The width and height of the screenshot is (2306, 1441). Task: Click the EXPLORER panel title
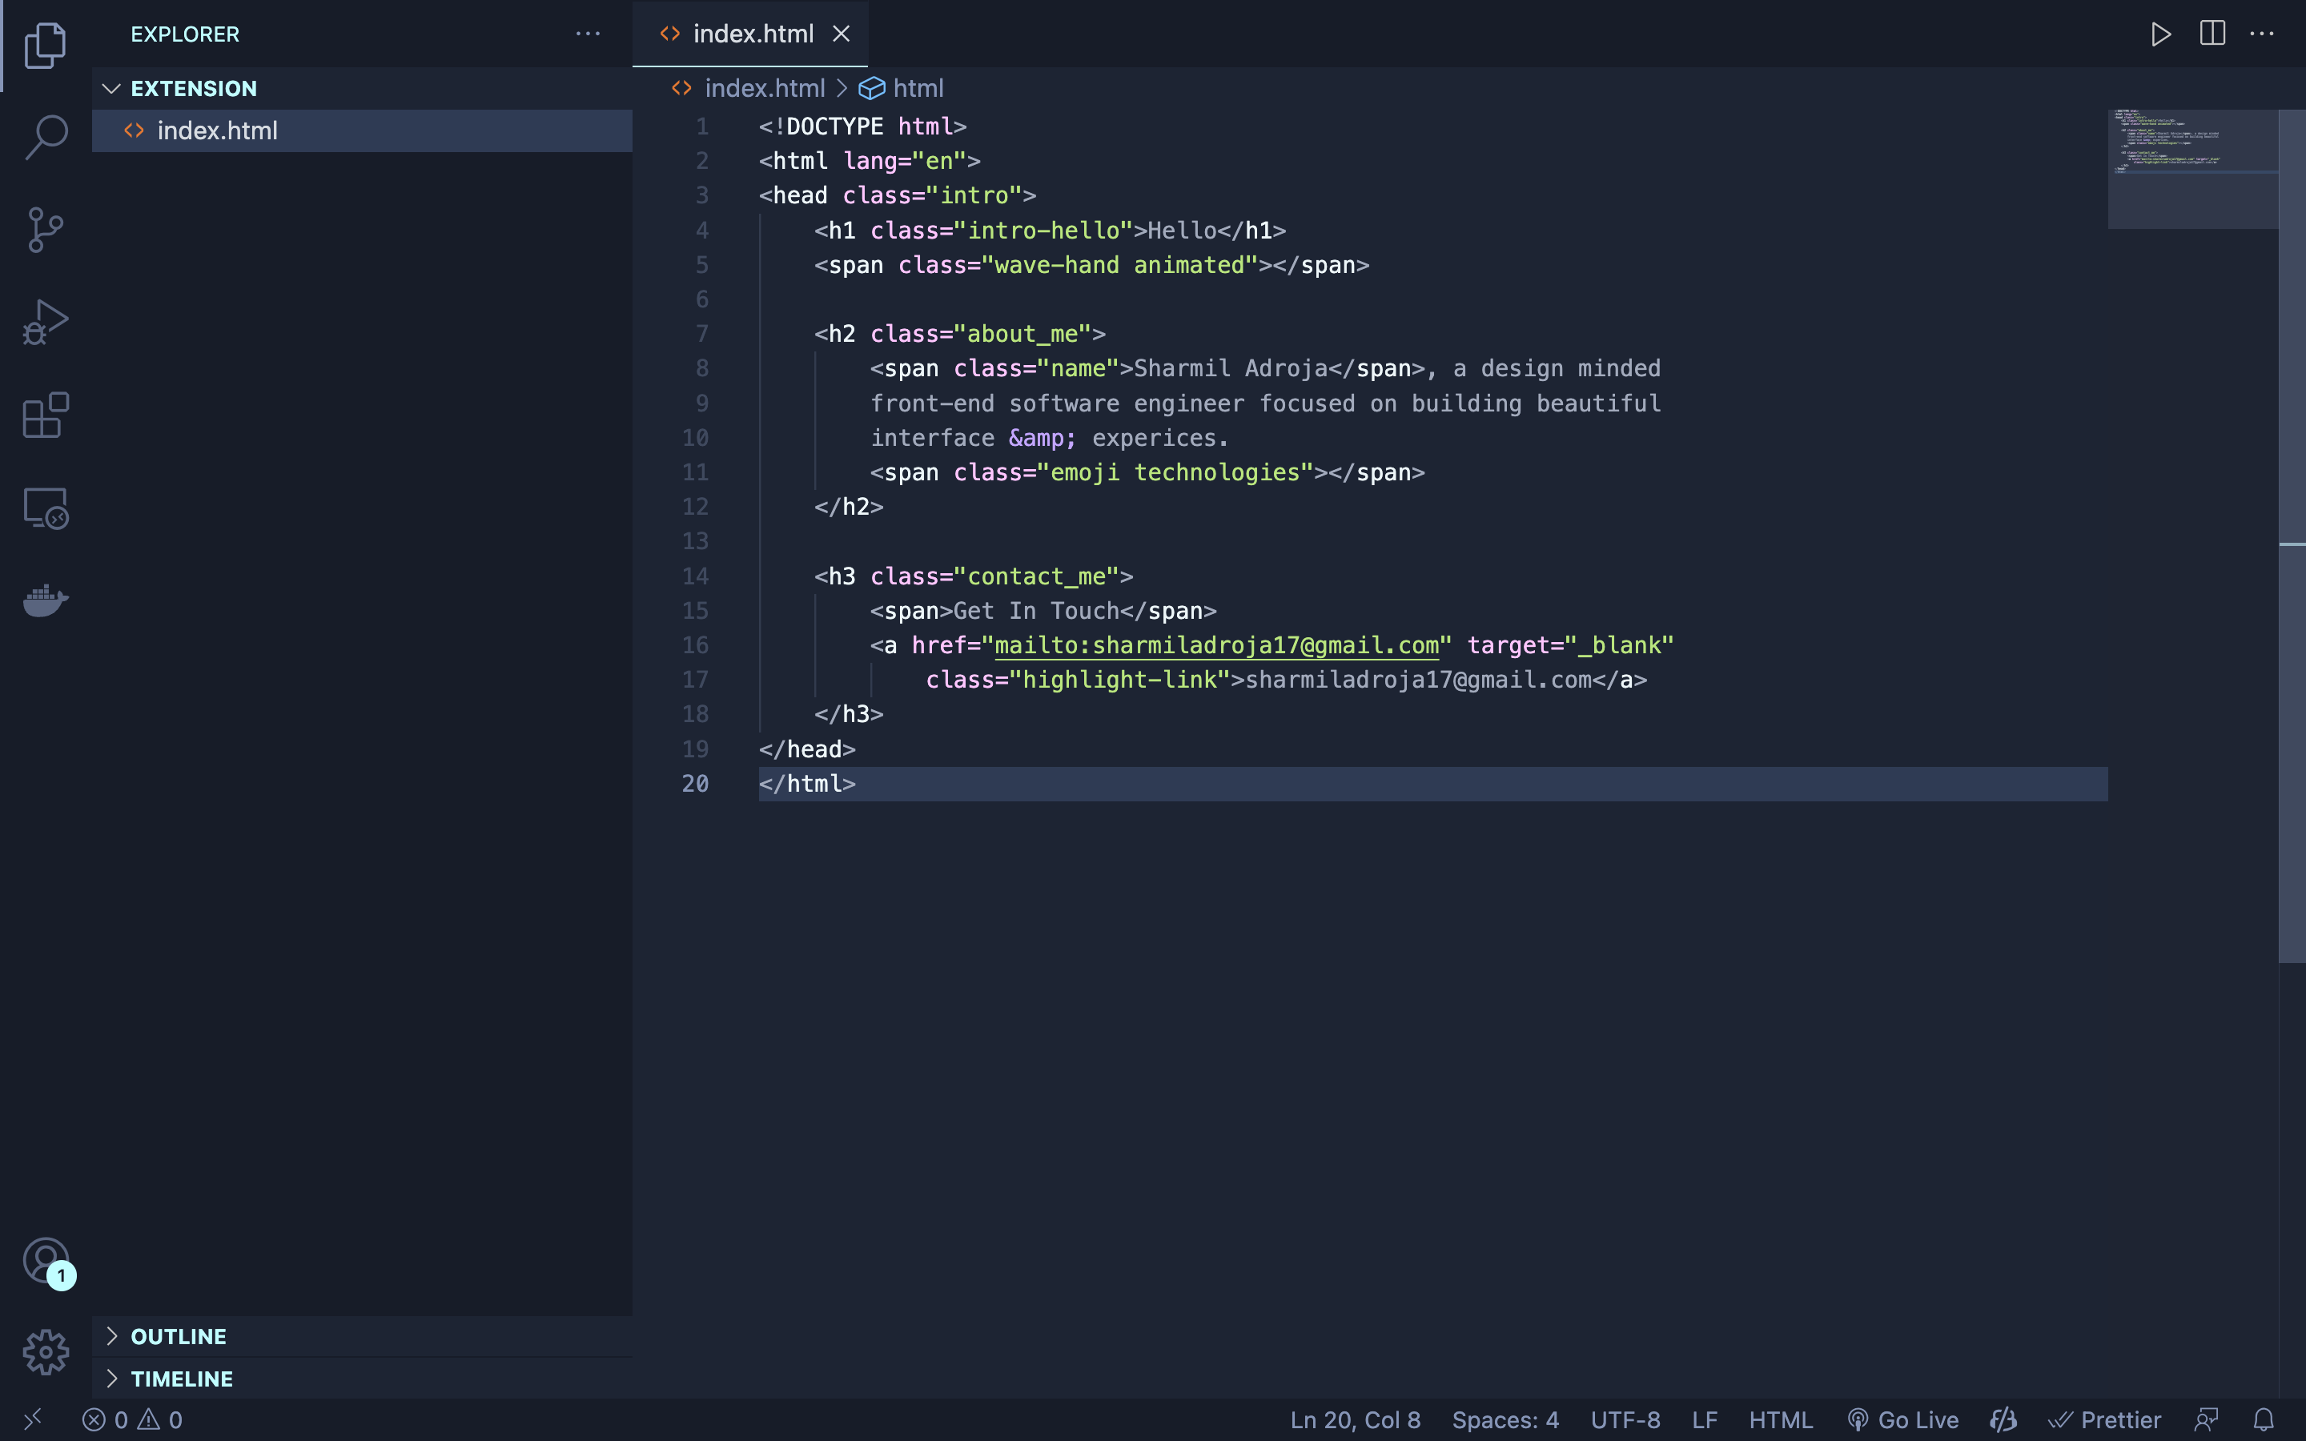185,34
